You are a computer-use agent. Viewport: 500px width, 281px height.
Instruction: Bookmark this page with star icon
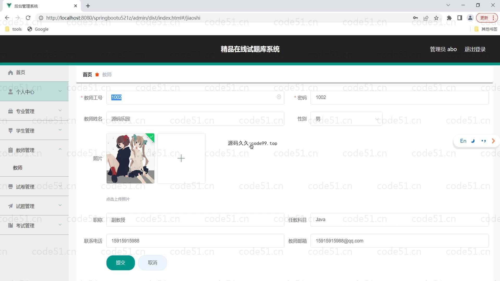pos(436,18)
